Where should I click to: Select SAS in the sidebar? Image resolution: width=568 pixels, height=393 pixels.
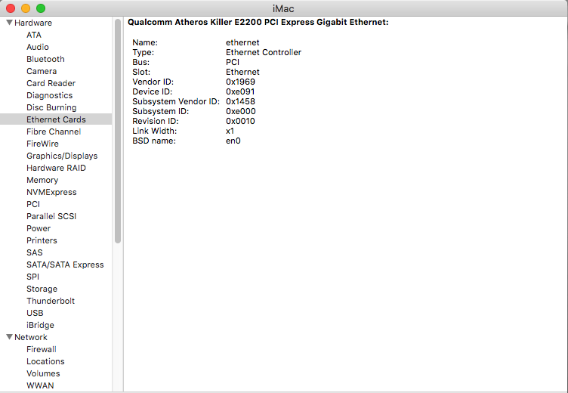coord(35,252)
